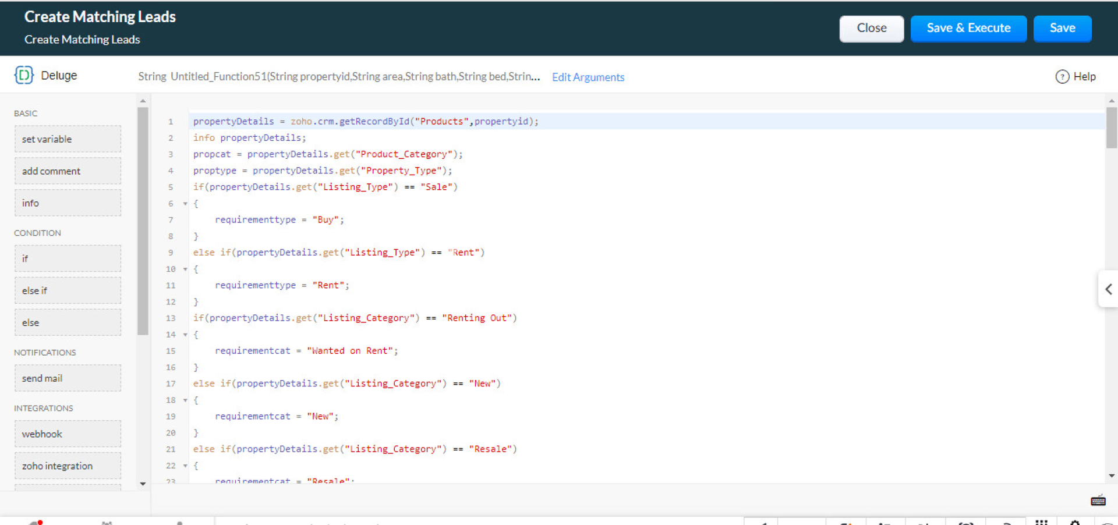
Task: Click editor scrollbar up arrow
Action: 1112,101
